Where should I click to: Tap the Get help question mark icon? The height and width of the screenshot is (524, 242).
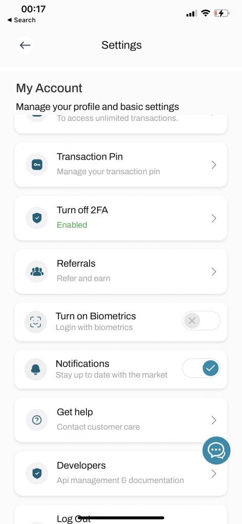click(37, 420)
